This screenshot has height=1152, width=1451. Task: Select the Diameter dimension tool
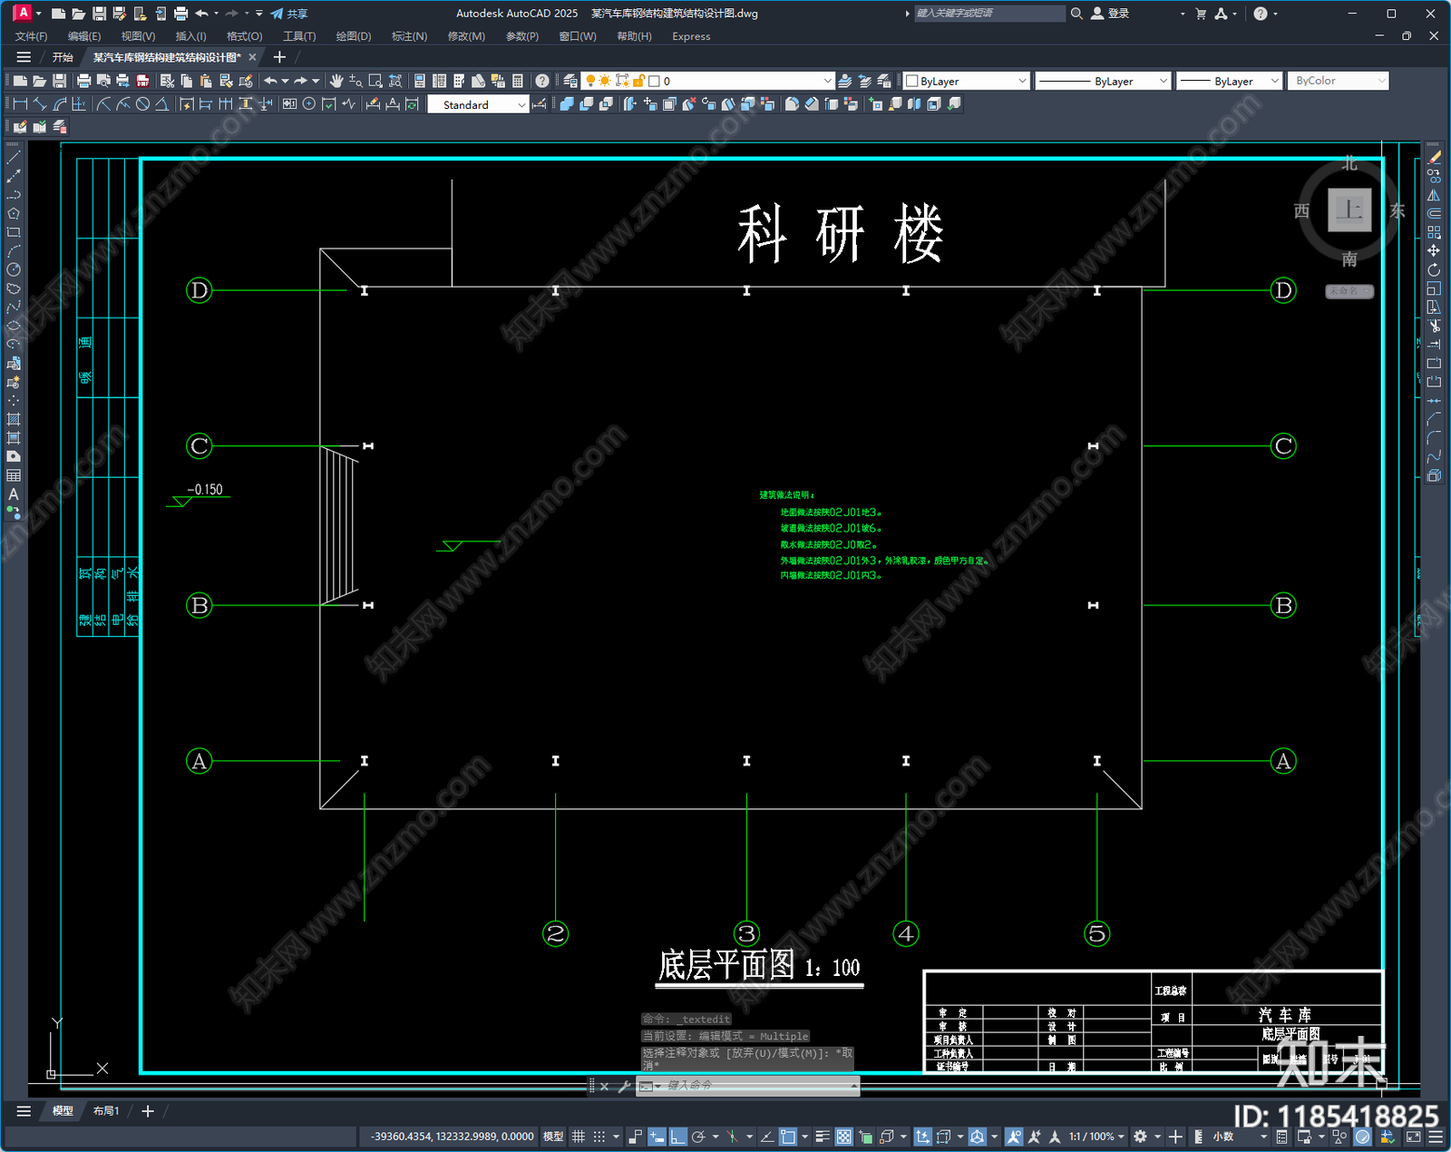(x=142, y=104)
